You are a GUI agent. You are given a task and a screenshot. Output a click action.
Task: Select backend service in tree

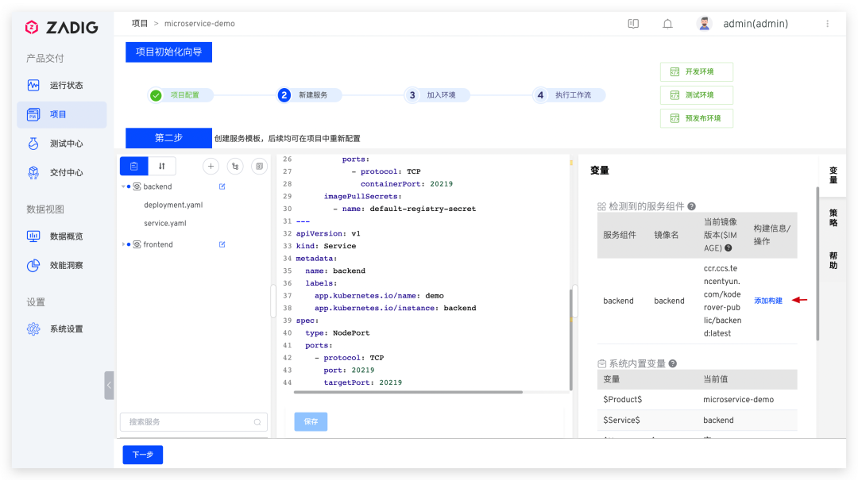157,186
